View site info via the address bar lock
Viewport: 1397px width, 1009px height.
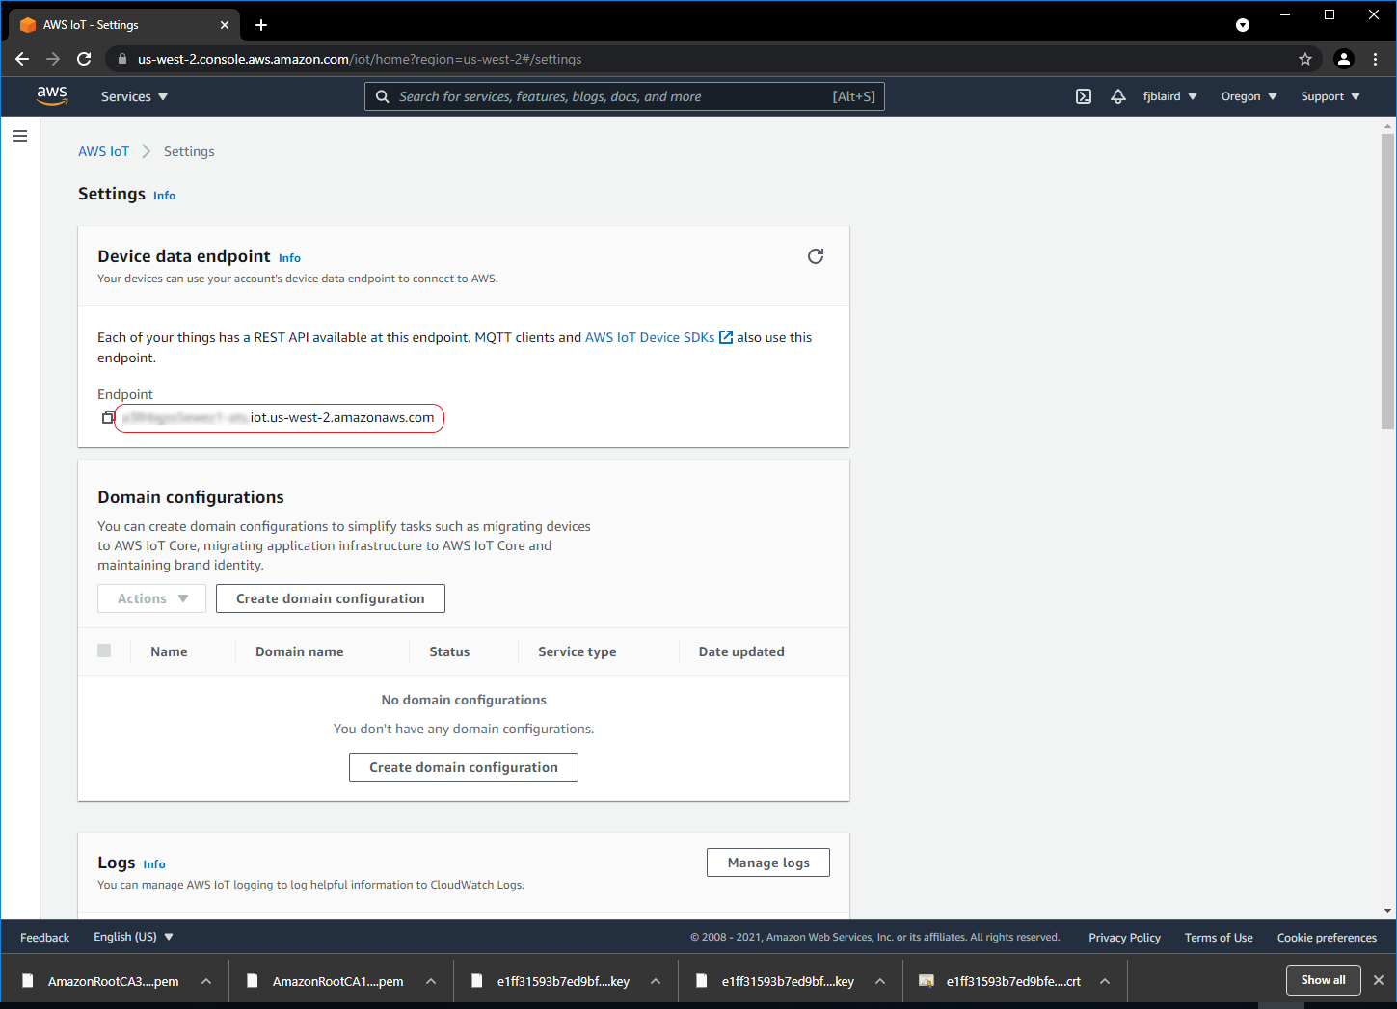coord(121,59)
